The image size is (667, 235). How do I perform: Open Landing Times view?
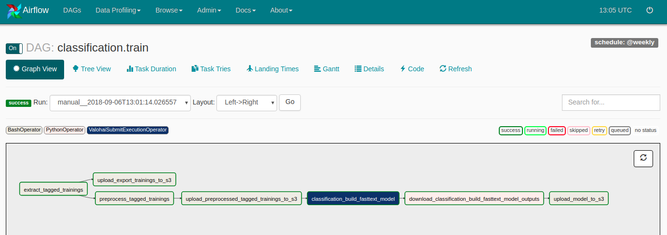[x=272, y=69]
